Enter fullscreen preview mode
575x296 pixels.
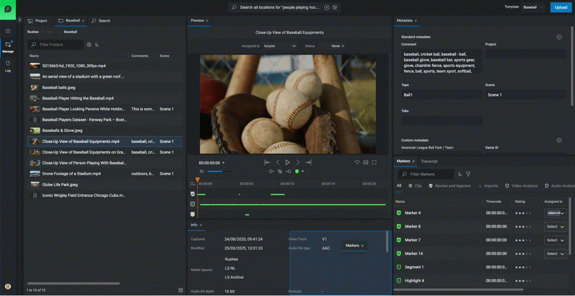point(374,163)
